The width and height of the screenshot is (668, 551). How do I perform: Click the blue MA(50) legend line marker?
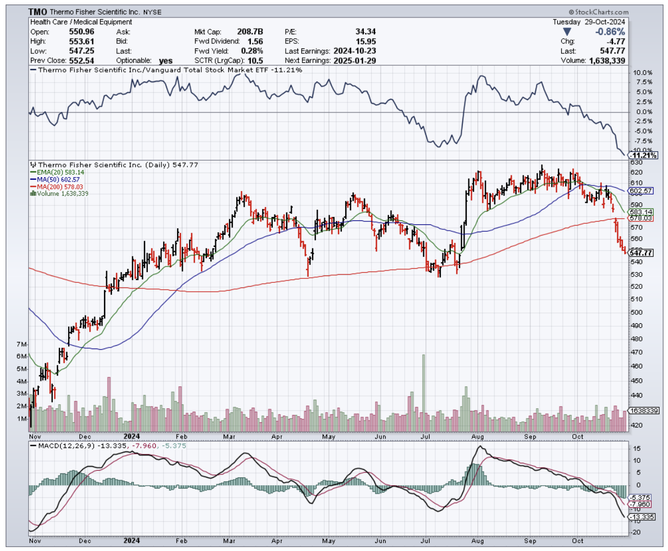[32, 180]
